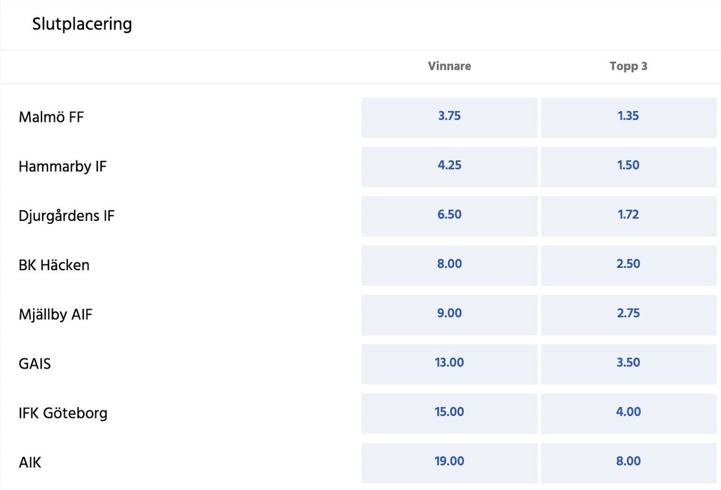Select Malmö FF Topp 3 odds 1.35
Screen dimensions: 721x490
[x=628, y=118]
